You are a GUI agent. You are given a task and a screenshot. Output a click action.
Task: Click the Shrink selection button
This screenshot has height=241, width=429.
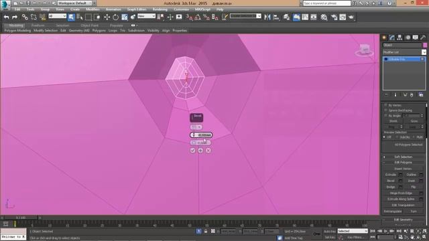(x=393, y=121)
